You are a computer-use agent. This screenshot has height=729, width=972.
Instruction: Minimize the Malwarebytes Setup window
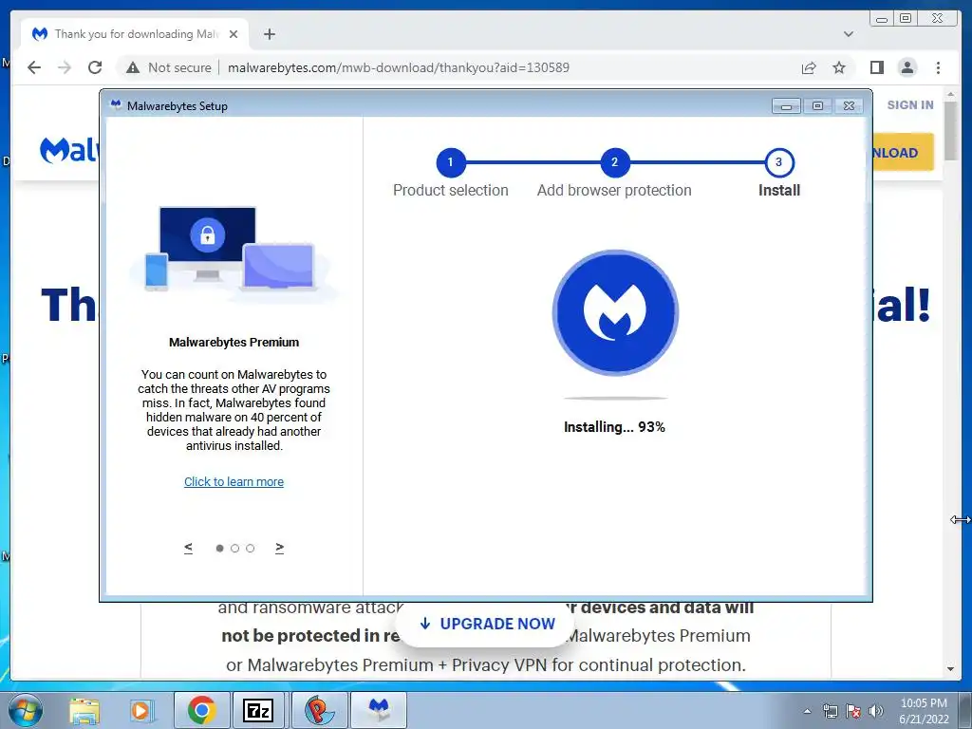[x=786, y=106]
